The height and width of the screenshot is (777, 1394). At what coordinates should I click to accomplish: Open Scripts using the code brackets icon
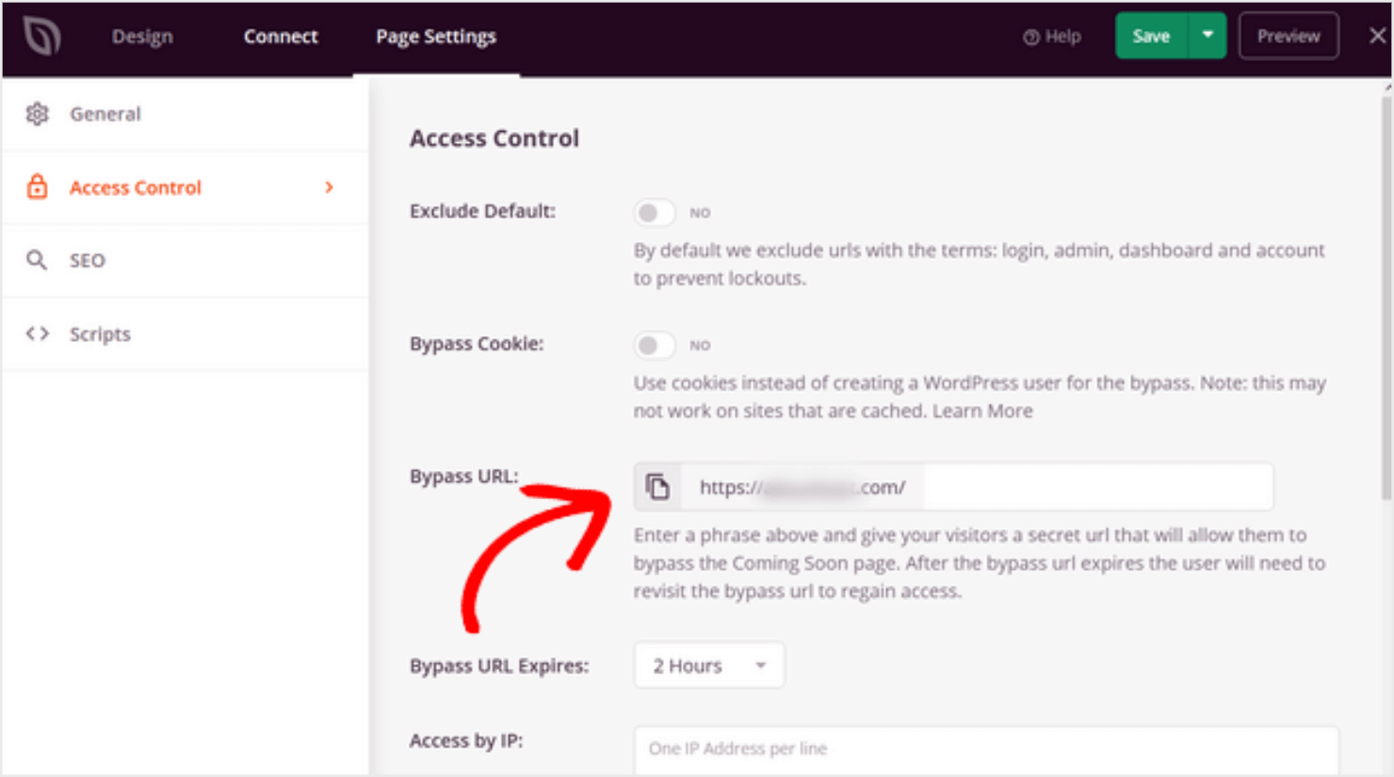pos(38,333)
